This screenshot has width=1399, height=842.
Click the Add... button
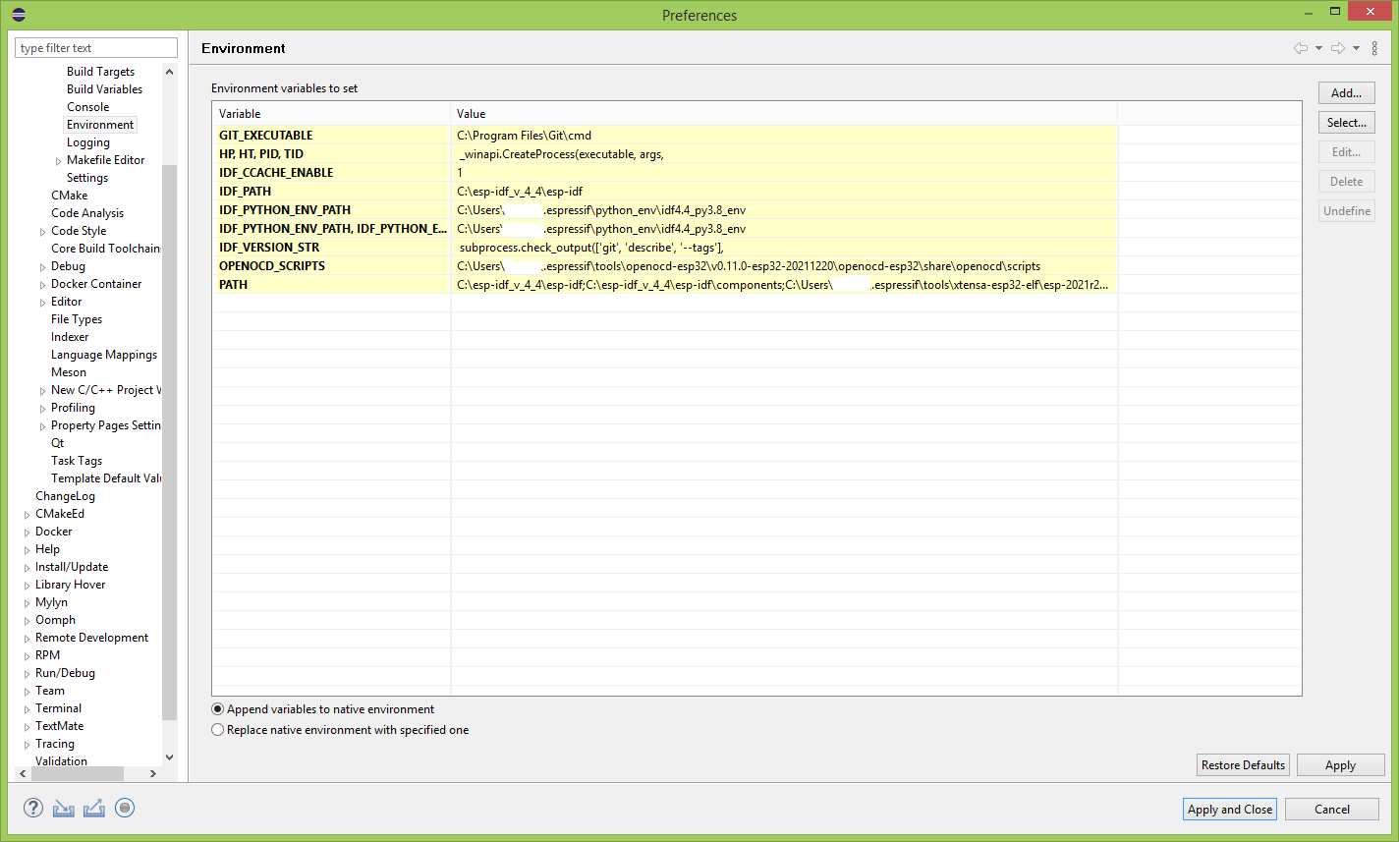tap(1346, 93)
